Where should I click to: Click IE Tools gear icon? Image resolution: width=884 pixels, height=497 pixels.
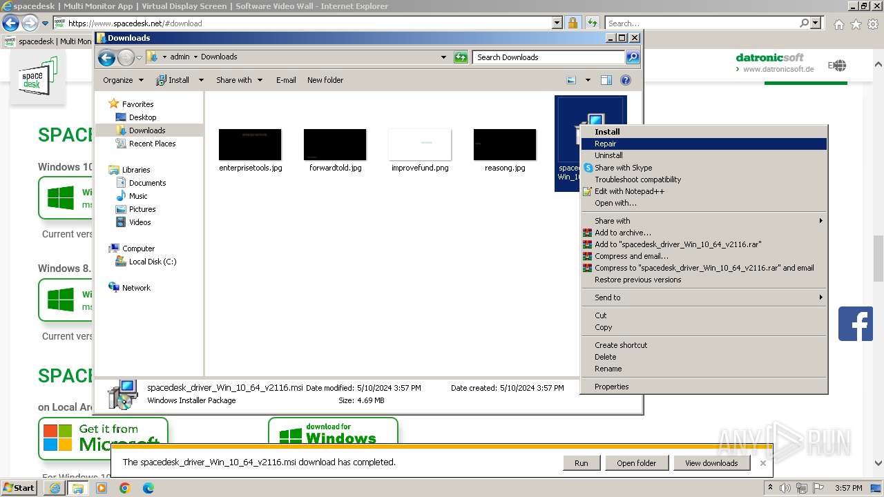click(873, 24)
